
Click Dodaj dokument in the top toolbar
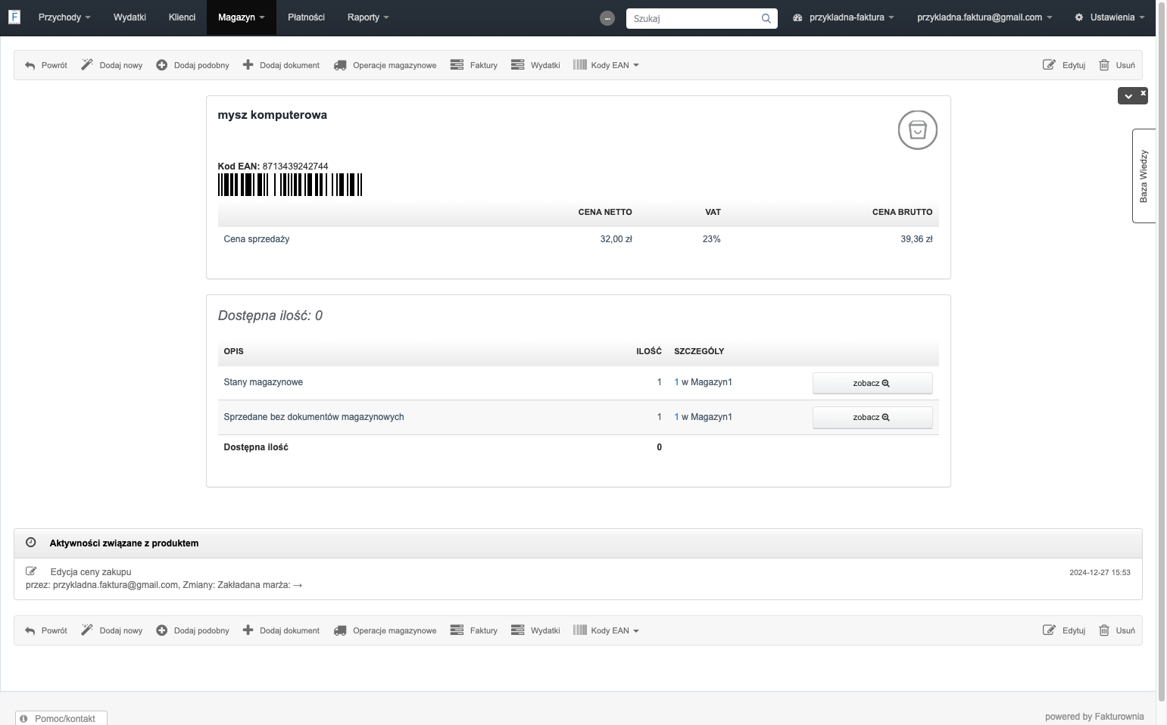pos(281,65)
